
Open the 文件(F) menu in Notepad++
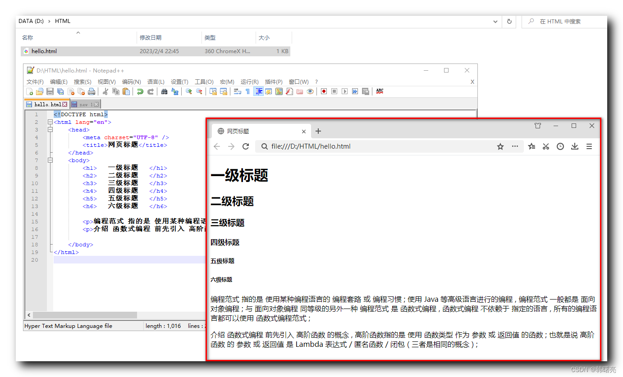pos(35,82)
